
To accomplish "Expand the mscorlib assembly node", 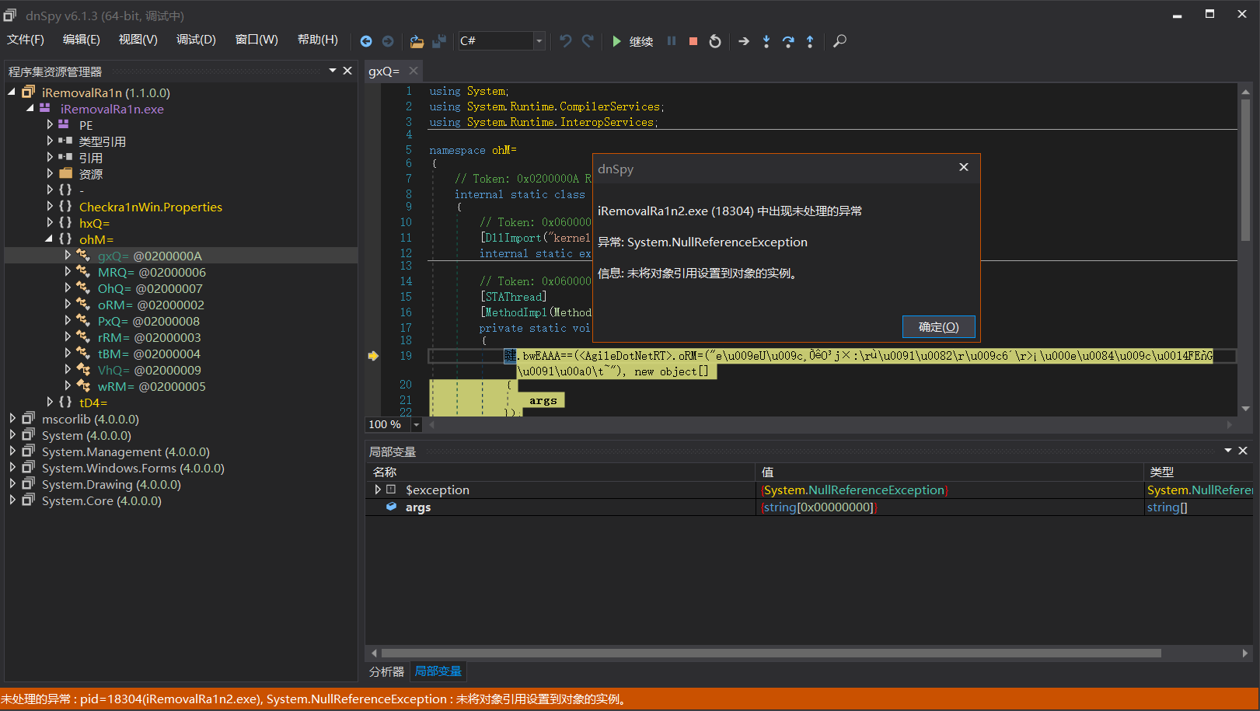I will click(x=12, y=419).
